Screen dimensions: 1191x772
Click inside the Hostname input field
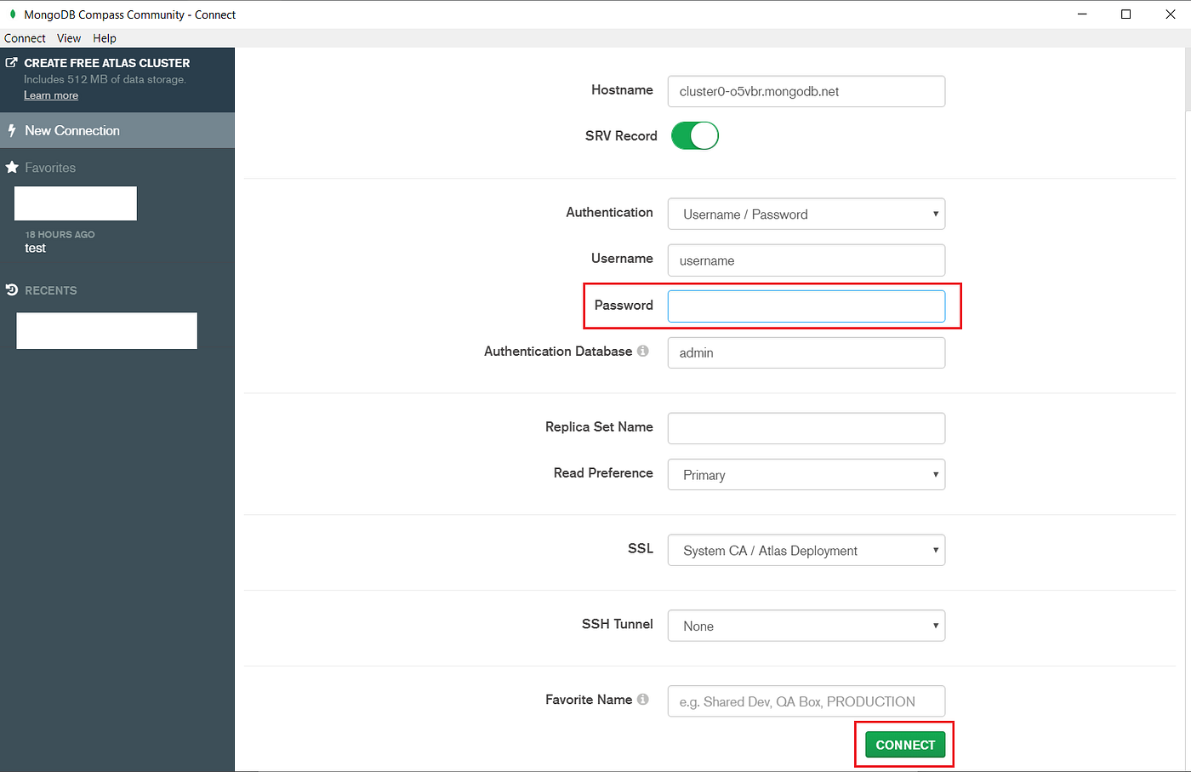point(806,91)
